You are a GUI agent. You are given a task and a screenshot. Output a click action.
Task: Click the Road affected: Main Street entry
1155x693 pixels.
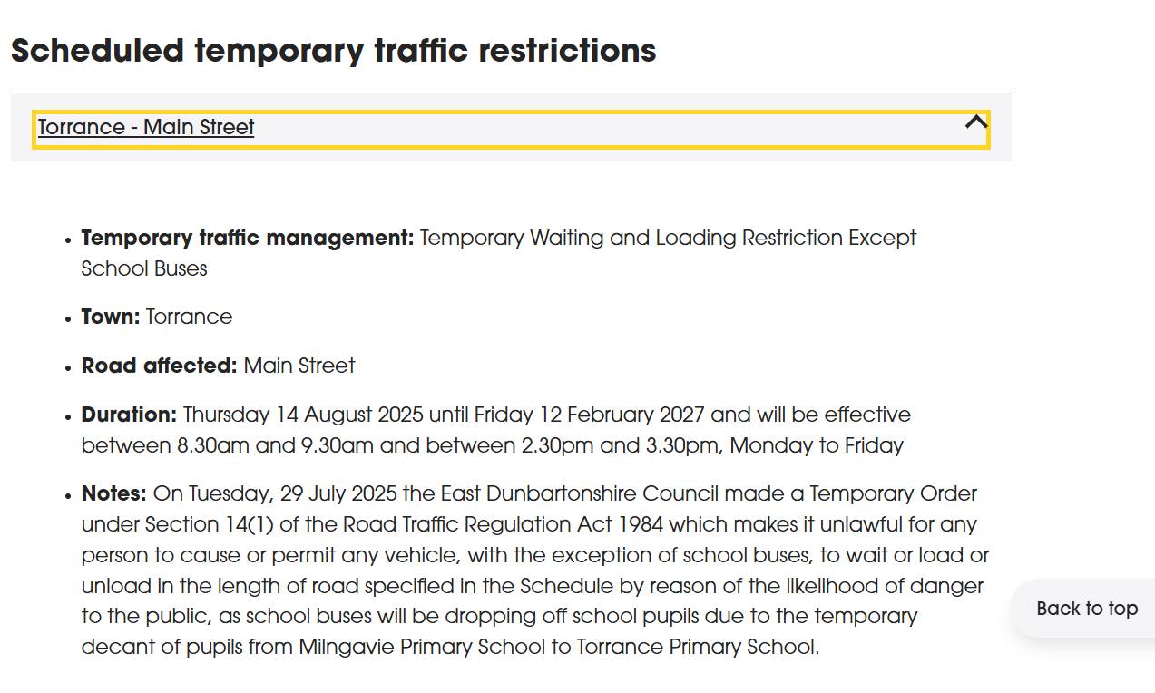[x=218, y=366]
